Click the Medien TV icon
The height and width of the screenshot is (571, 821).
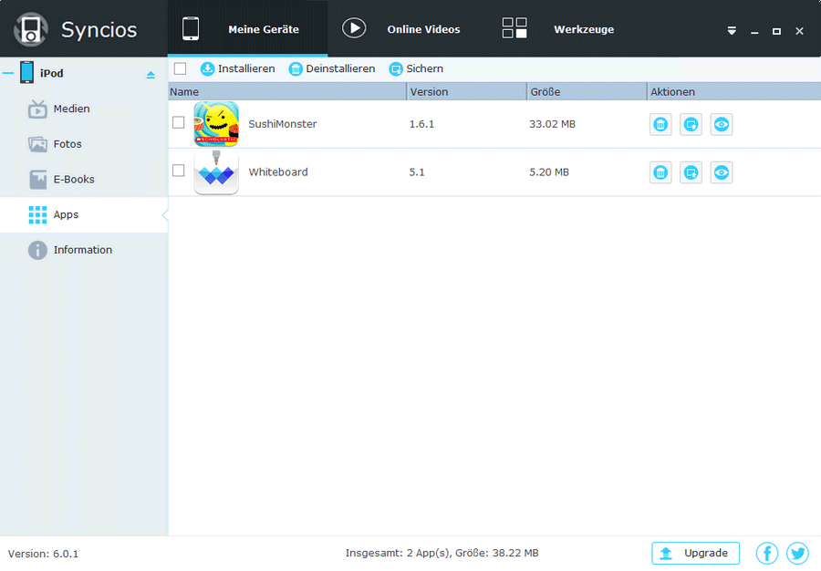37,109
